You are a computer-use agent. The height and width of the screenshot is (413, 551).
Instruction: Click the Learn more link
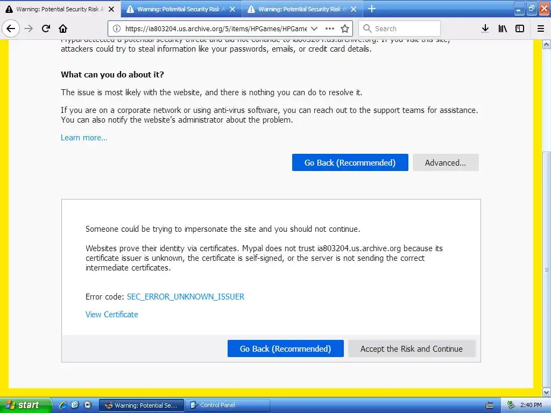pos(84,138)
